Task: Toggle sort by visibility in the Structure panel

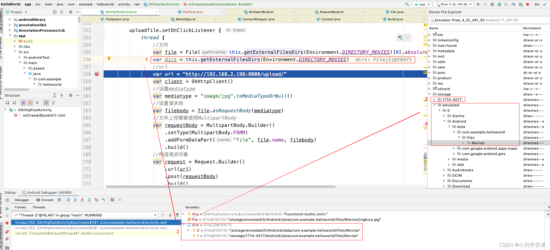Action: click(x=8, y=103)
